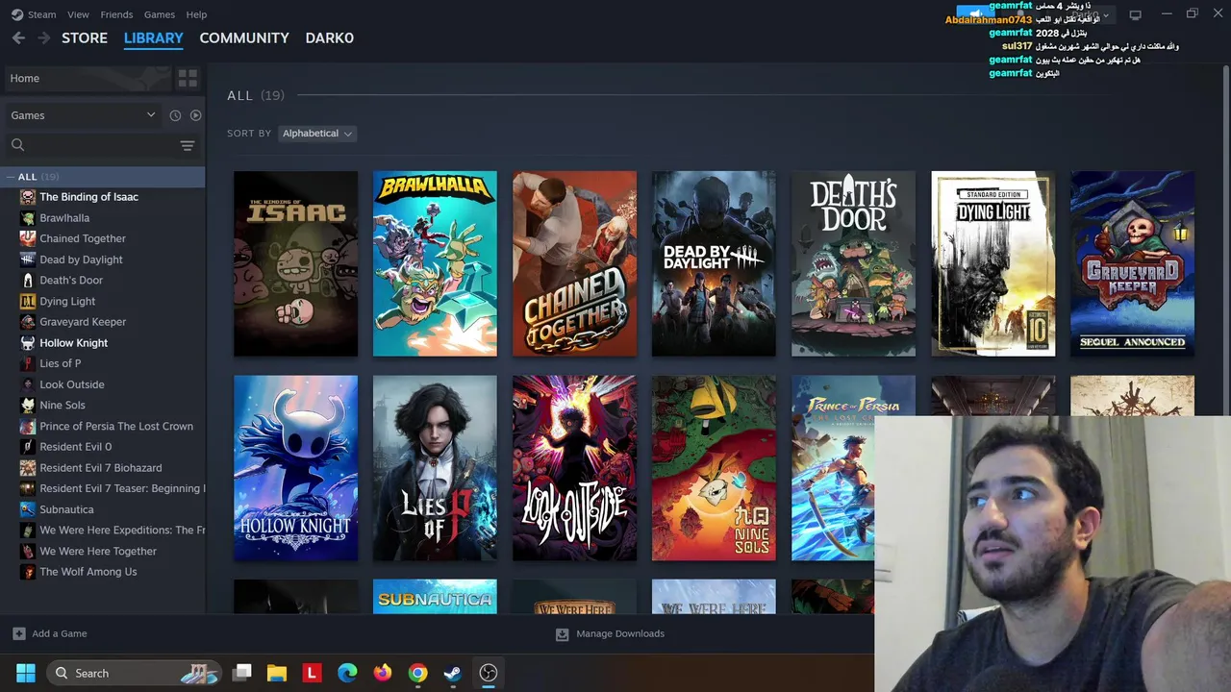The image size is (1231, 692).
Task: Open the Hollow Knight cover in grid
Action: (x=295, y=468)
